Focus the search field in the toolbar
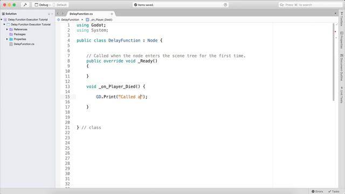The height and width of the screenshot is (194, 345). point(310,5)
